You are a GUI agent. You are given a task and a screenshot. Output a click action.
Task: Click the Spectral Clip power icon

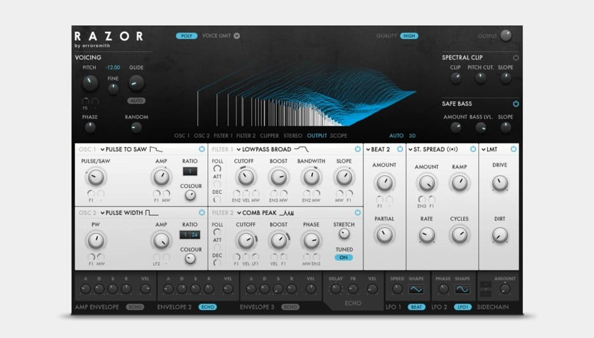(x=515, y=57)
